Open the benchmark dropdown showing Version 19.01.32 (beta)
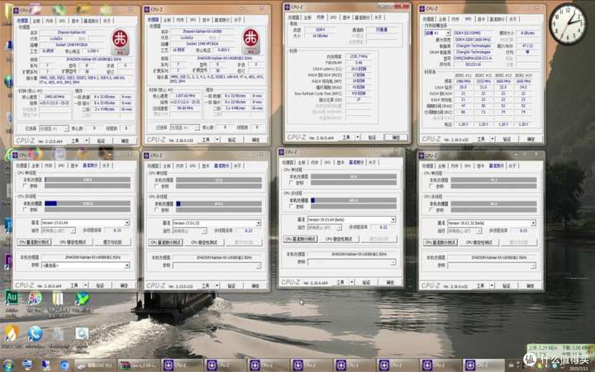Viewport: 595px width, 372px height. coord(491,223)
